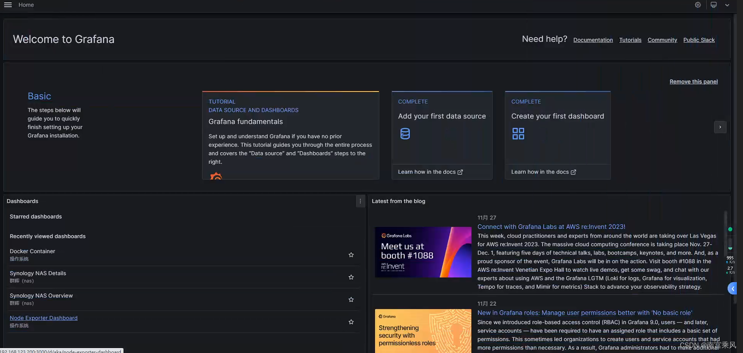
Task: Open Synology NAS Details dashboard
Action: click(38, 273)
